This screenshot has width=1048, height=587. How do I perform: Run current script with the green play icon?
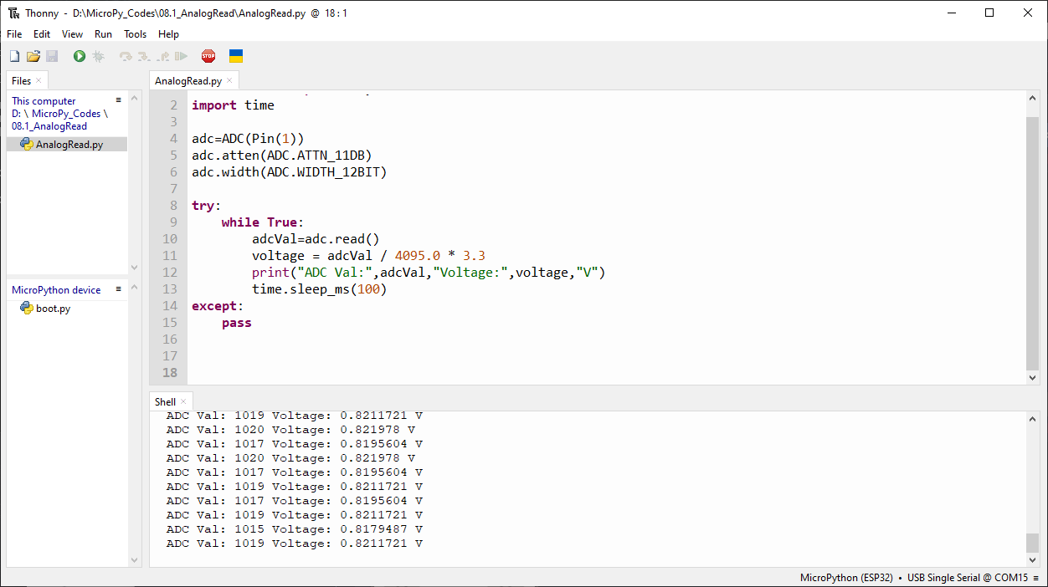pos(80,56)
